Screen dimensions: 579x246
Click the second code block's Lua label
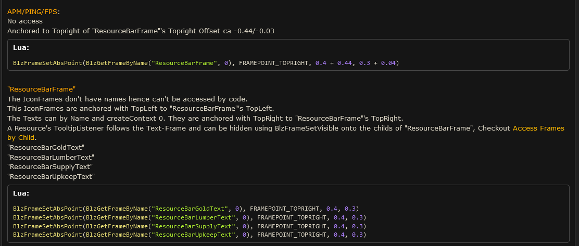[21, 193]
